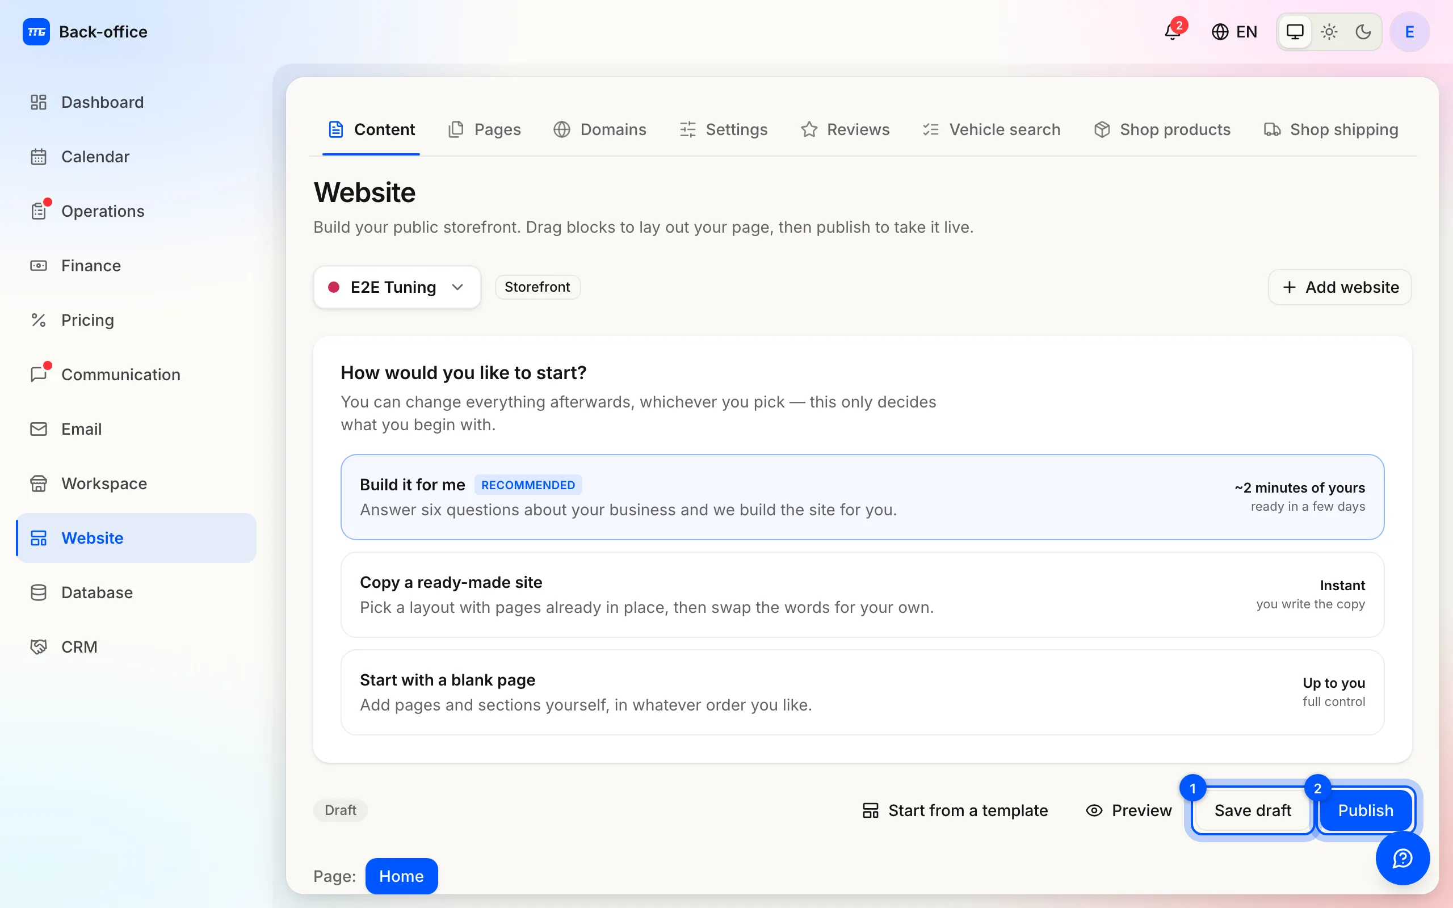
Task: Open the Database section
Action: coord(136,592)
